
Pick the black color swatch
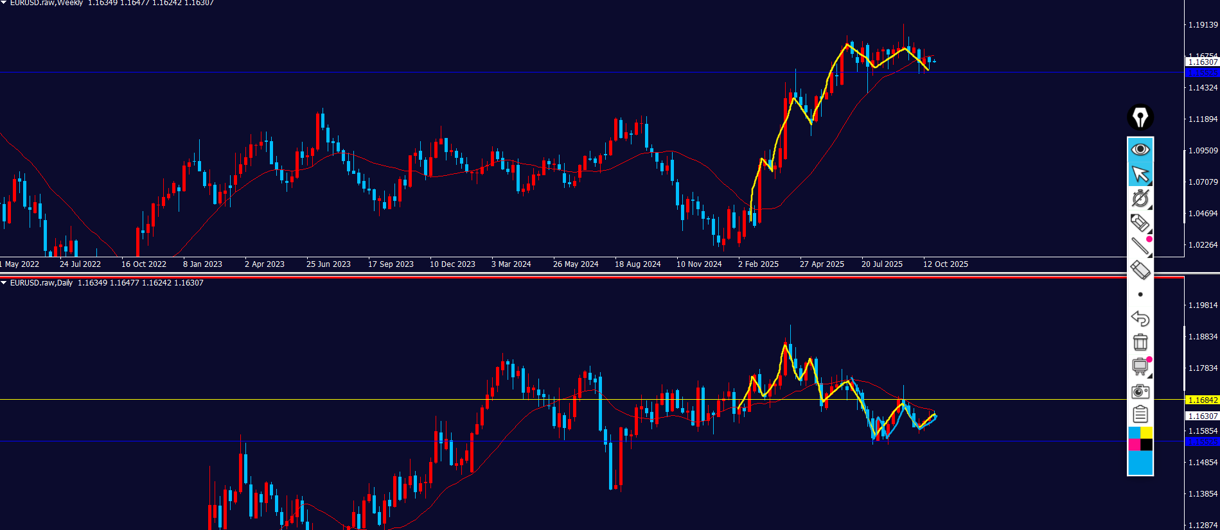point(1146,445)
